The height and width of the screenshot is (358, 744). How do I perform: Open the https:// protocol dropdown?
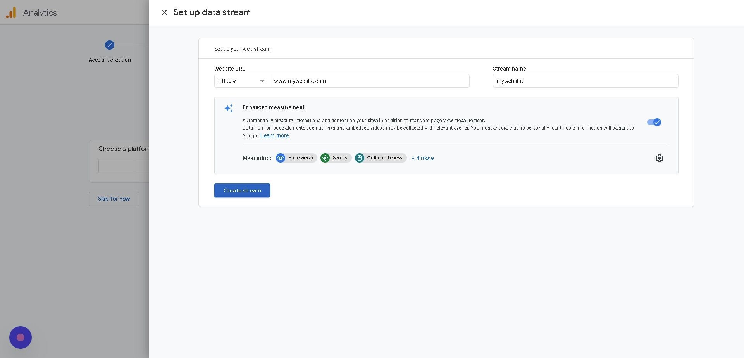pyautogui.click(x=242, y=81)
